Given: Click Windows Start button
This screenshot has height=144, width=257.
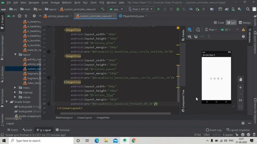Looking at the screenshot, I should [4, 140].
